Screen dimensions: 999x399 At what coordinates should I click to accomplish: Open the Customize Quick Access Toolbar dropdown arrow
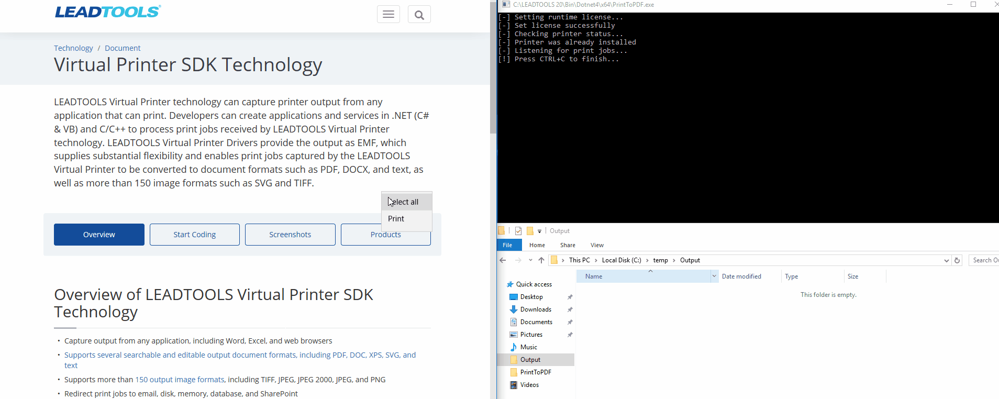[539, 231]
